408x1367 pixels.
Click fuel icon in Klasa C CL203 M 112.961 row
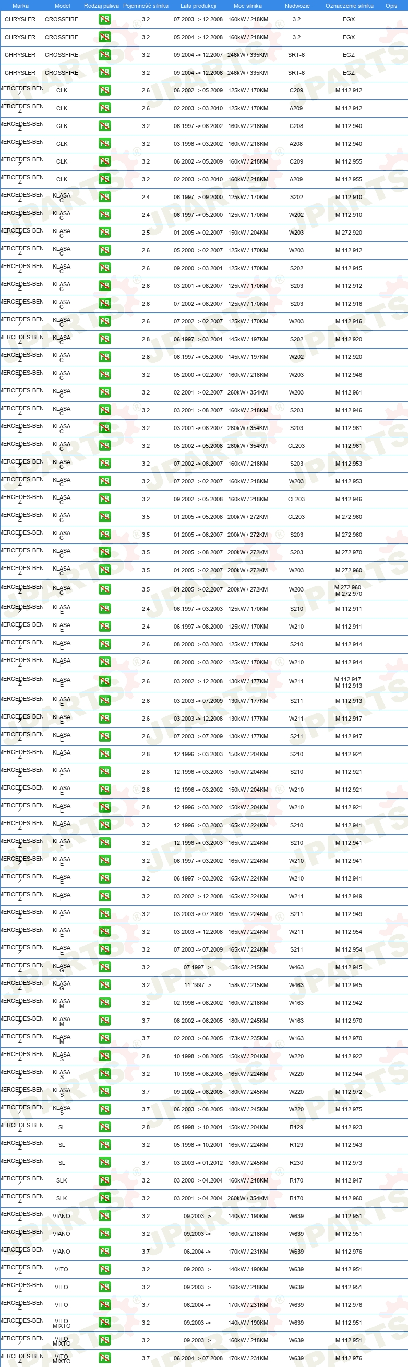coord(104,446)
